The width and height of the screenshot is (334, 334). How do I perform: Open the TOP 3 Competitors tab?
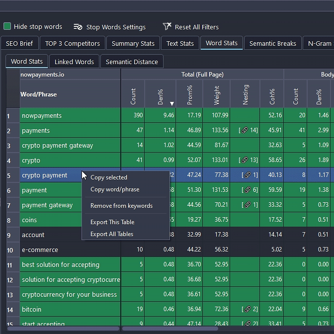coord(73,43)
